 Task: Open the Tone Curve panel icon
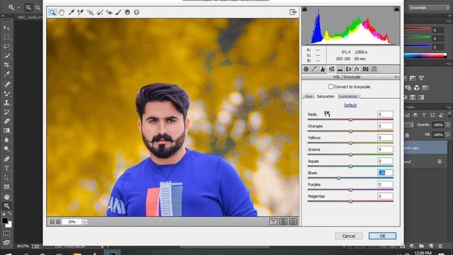pos(314,69)
